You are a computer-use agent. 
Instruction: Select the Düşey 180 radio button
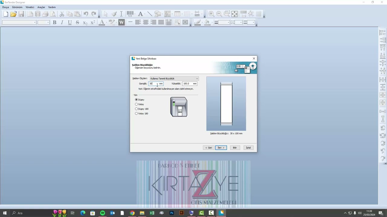[x=136, y=109]
